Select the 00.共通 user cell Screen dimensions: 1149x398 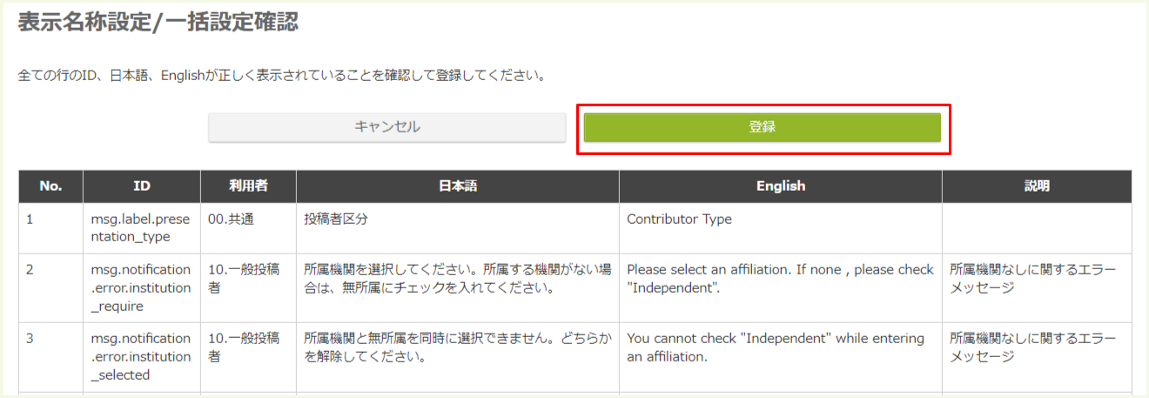[232, 220]
